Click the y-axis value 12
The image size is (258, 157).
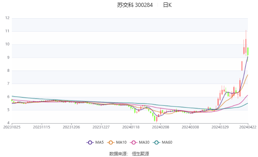tap(7, 18)
